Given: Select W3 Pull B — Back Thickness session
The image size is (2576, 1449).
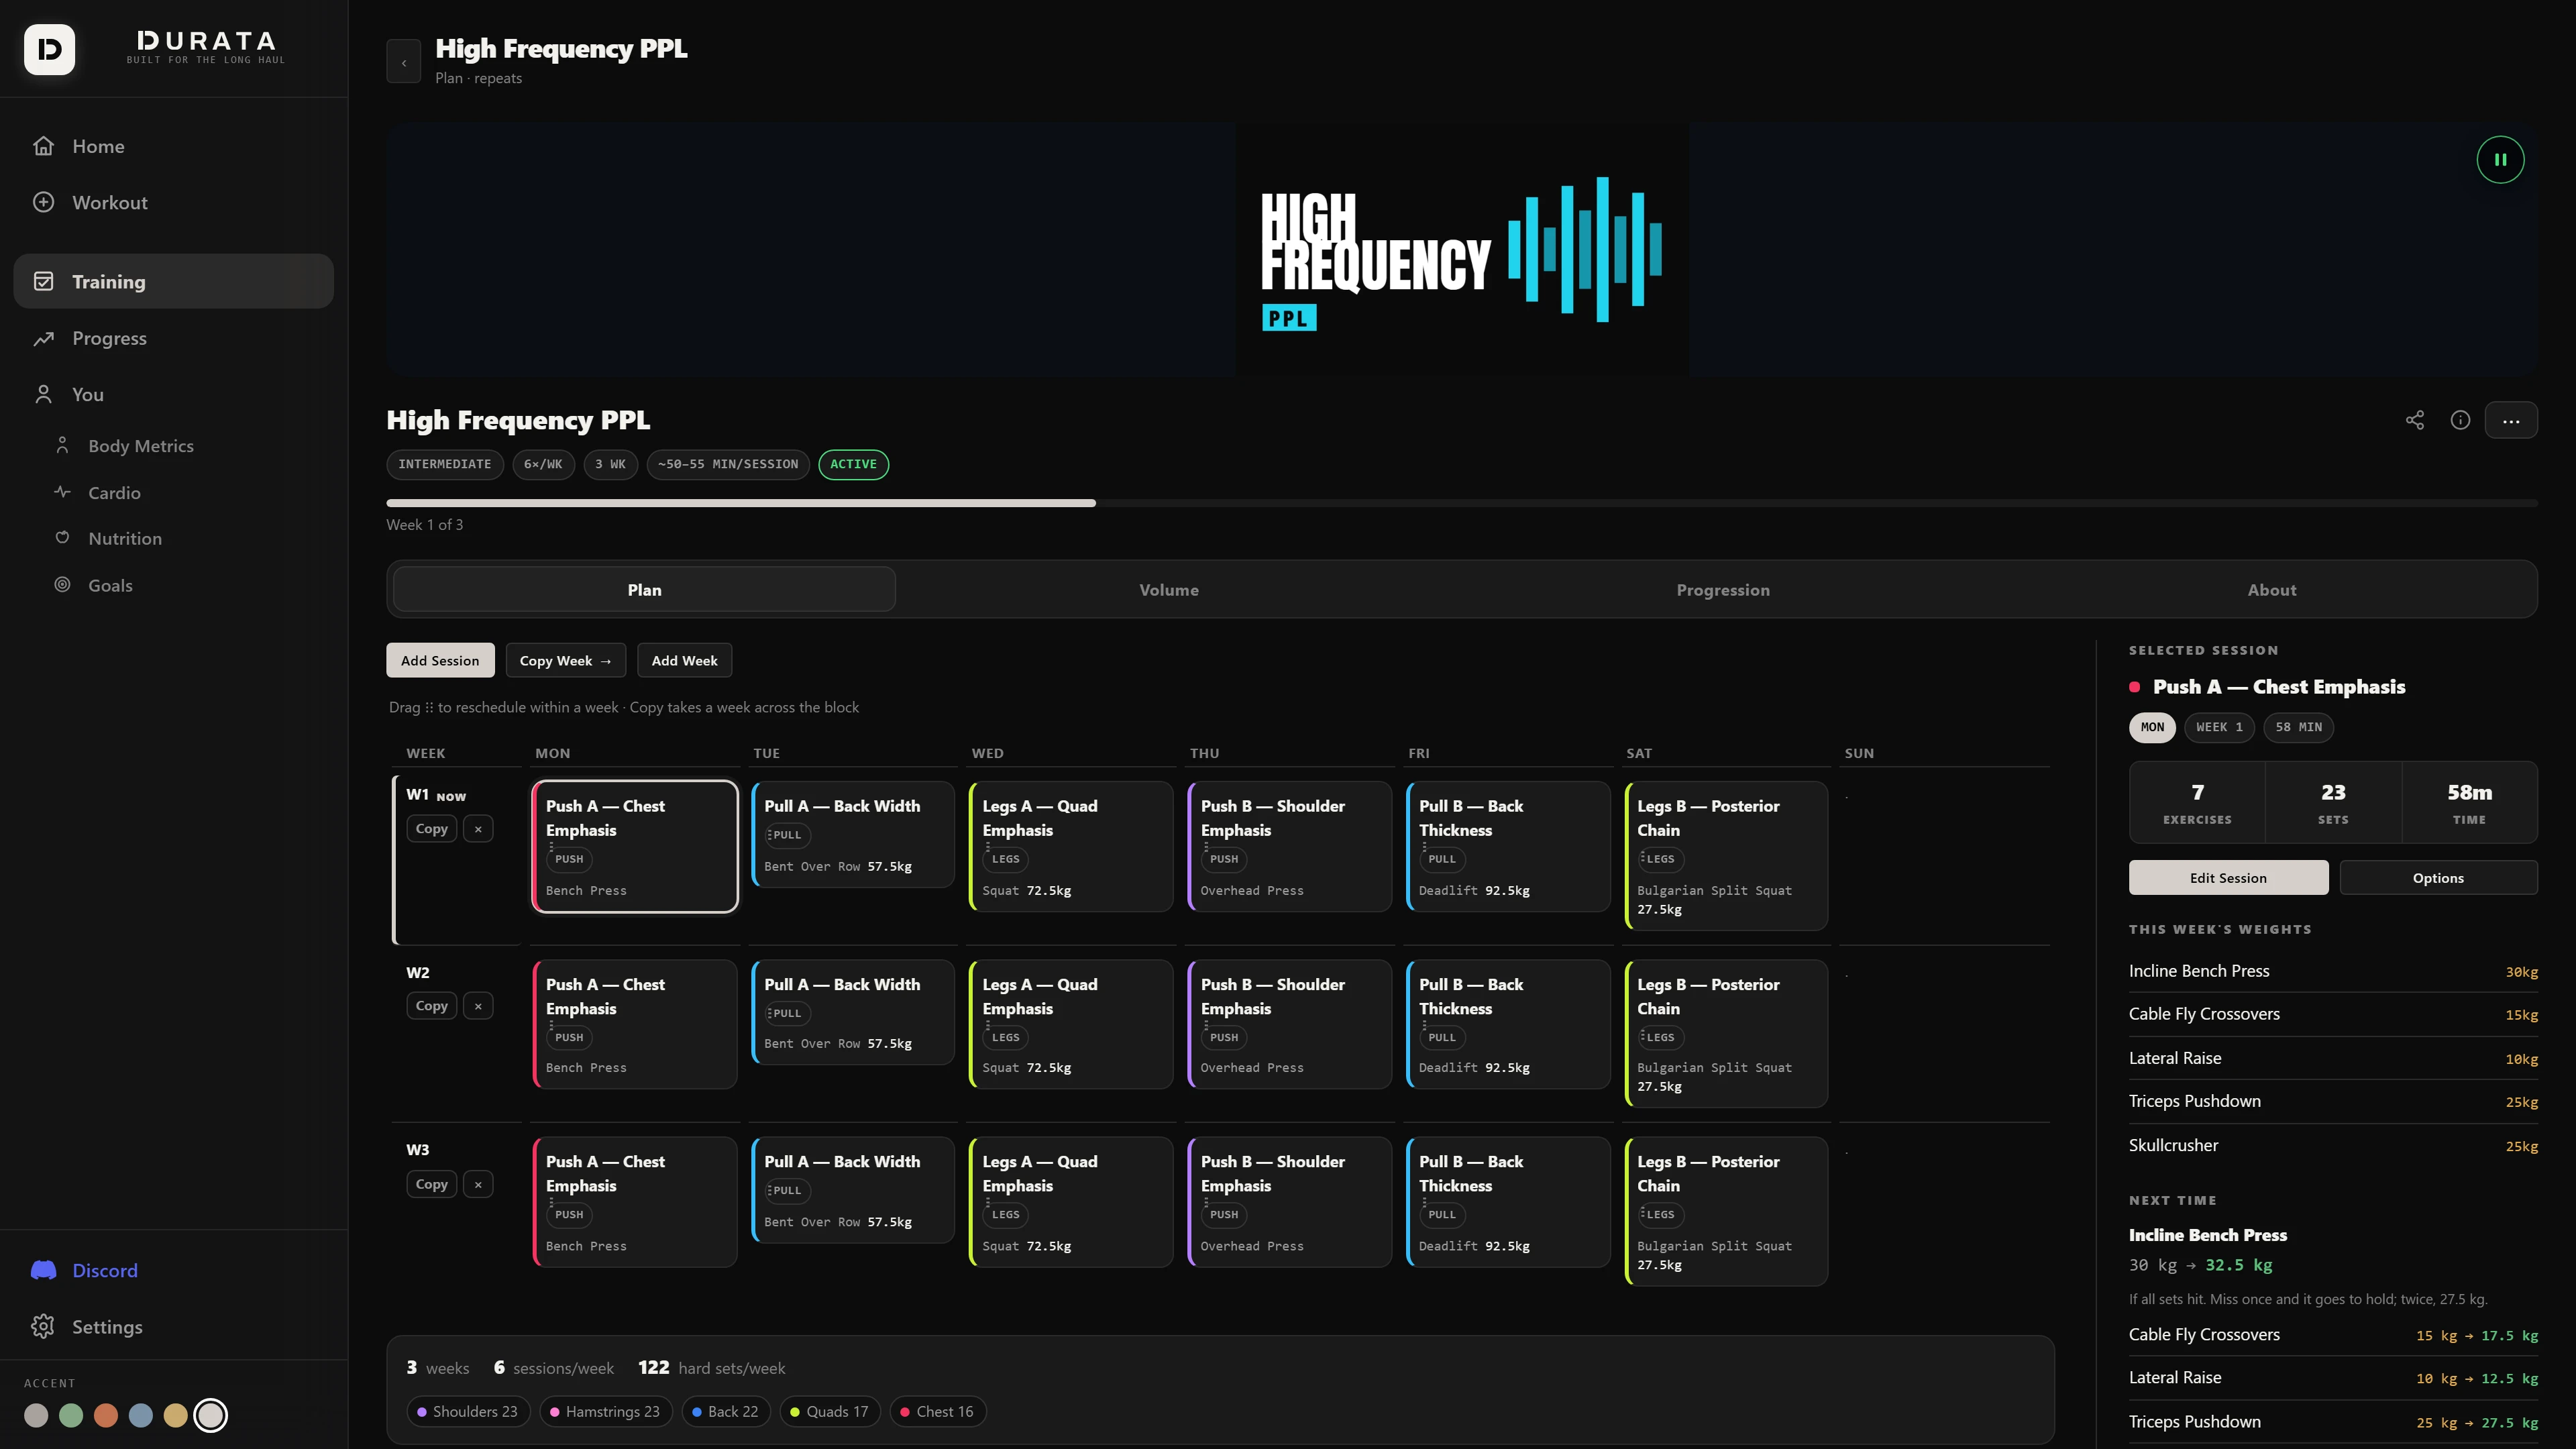Looking at the screenshot, I should point(1508,1202).
